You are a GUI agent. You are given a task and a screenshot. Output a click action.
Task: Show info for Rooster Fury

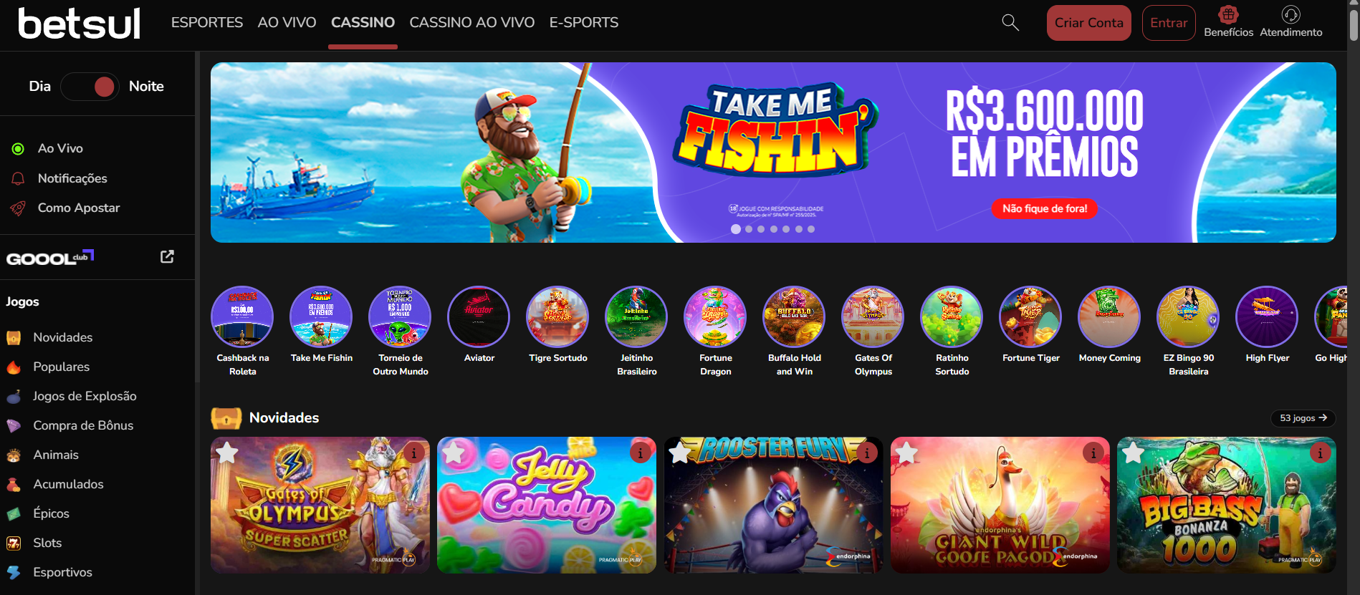click(x=866, y=453)
